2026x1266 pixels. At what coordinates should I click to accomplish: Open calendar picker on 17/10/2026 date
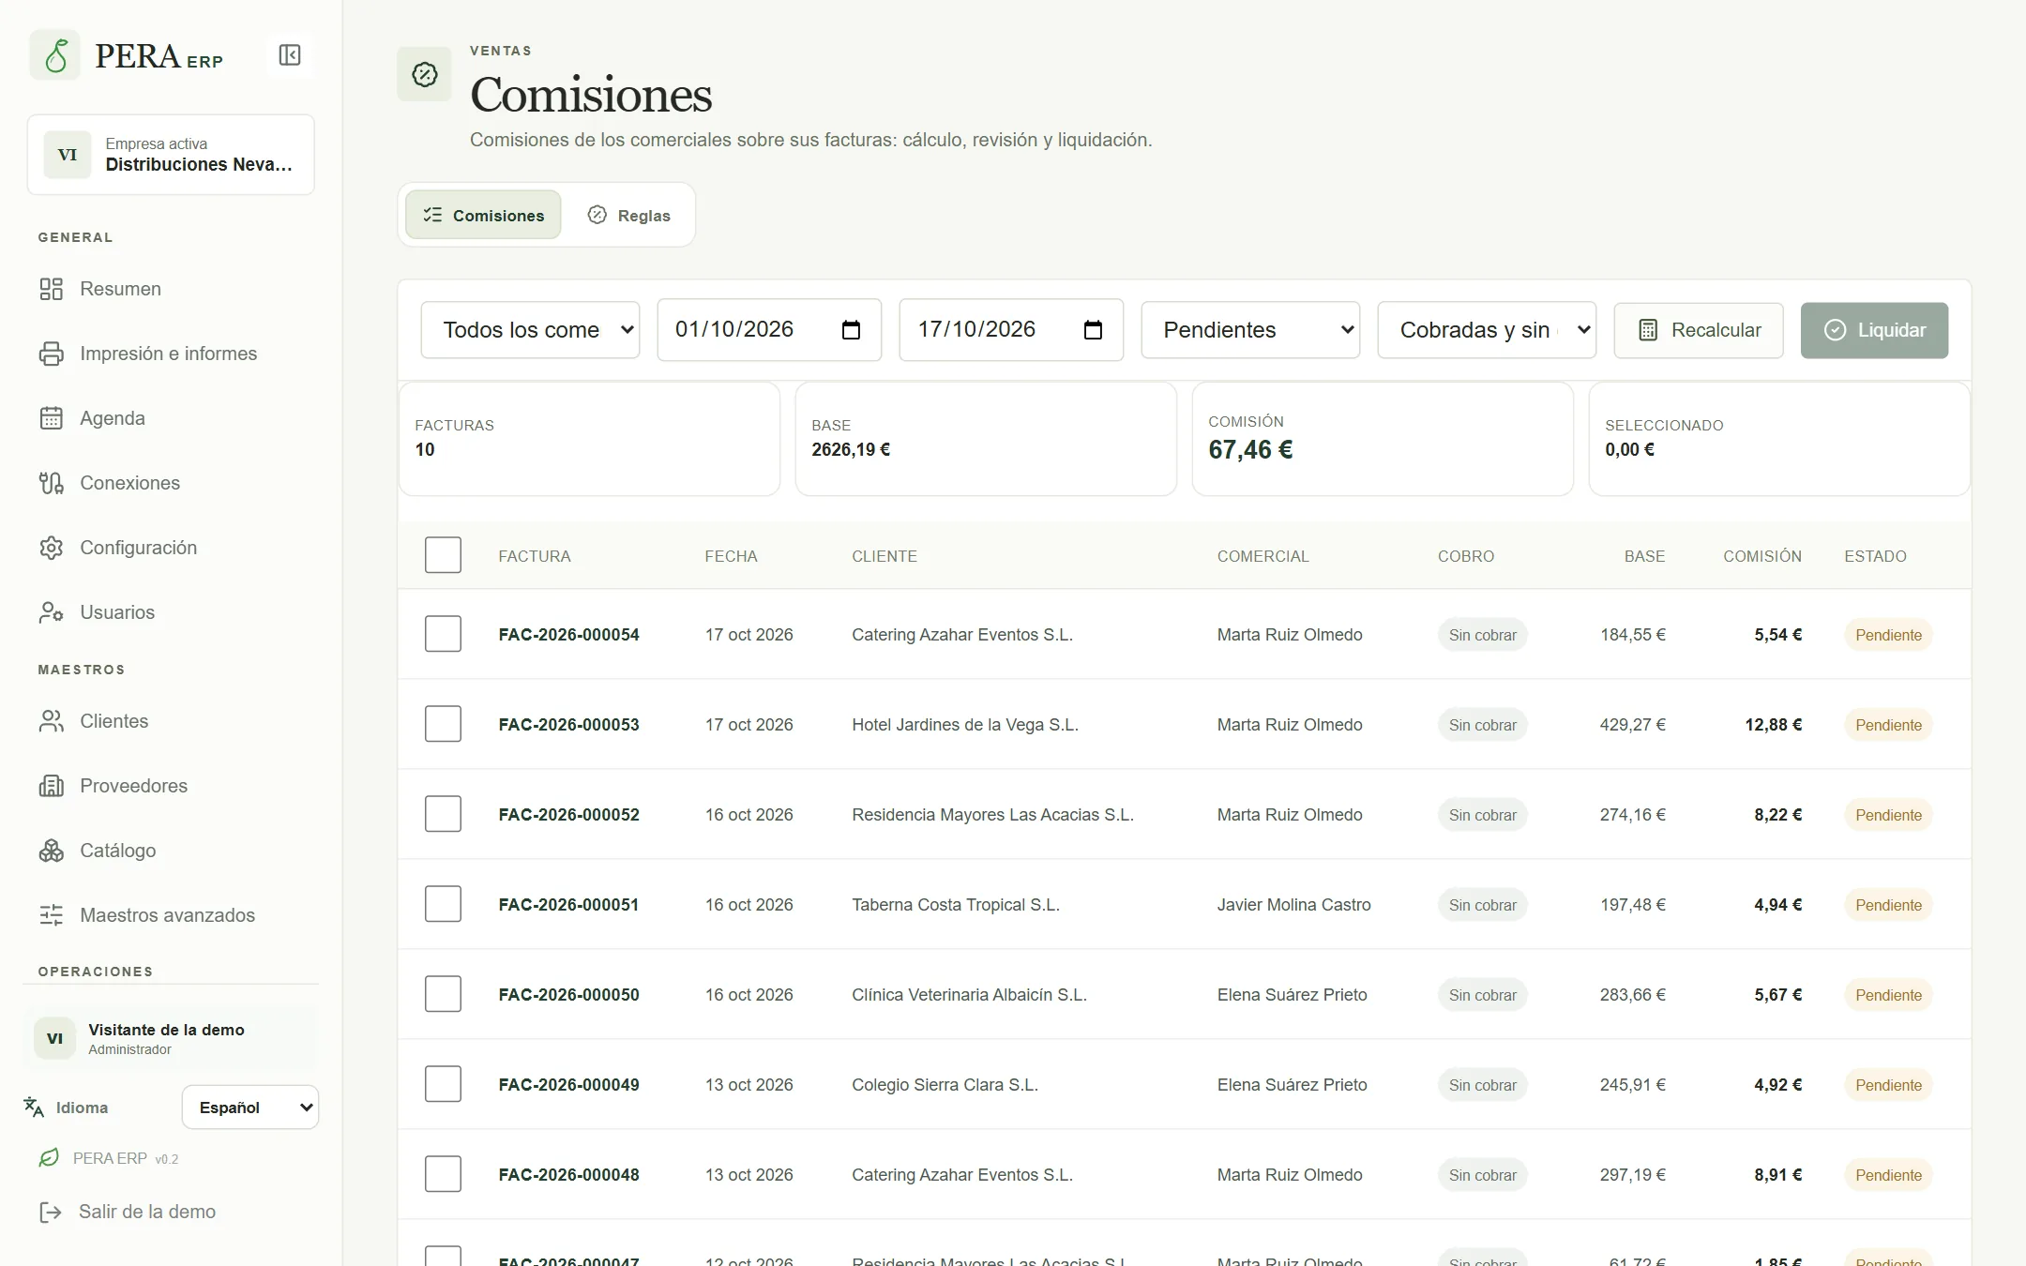tap(1093, 330)
